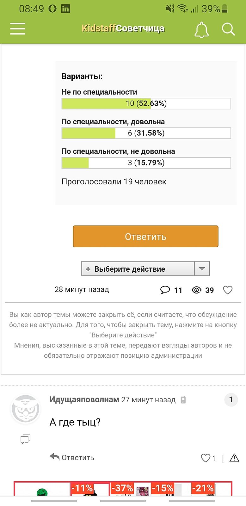
Task: Click the dropdown arrow of action selector
Action: tap(202, 269)
